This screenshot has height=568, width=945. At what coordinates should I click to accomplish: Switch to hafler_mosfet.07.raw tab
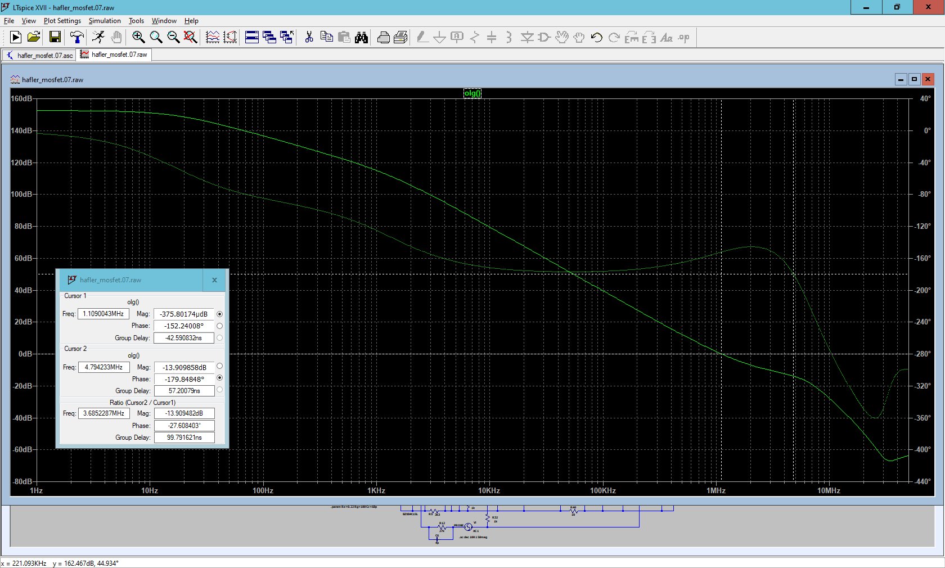point(114,55)
